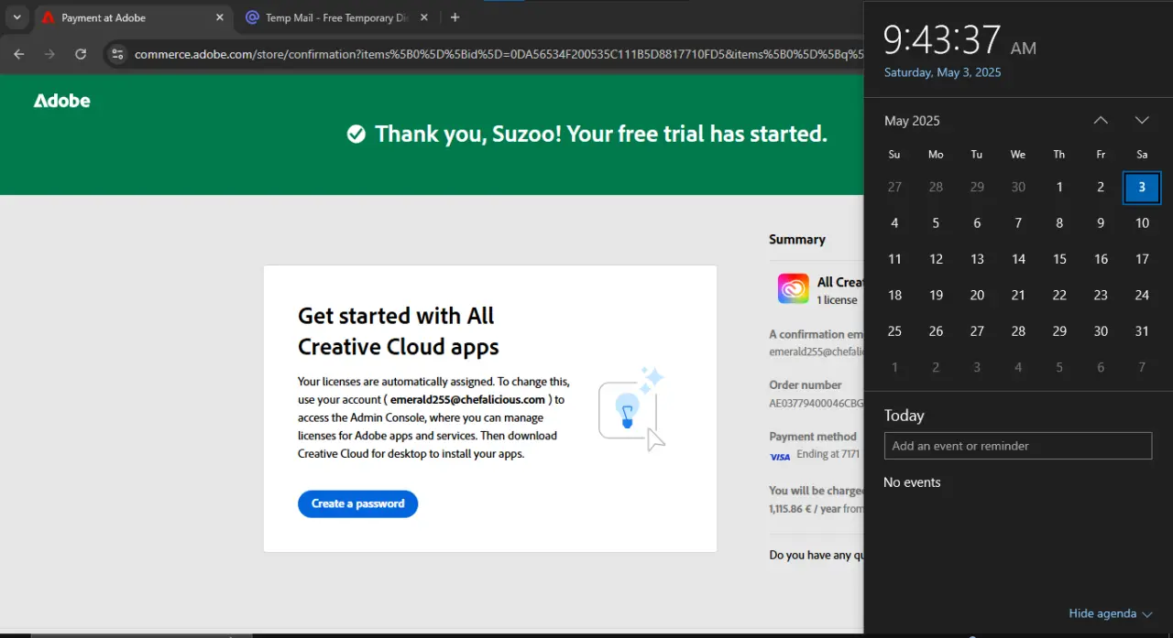Collapse agenda with Hide agenda

pyautogui.click(x=1111, y=613)
